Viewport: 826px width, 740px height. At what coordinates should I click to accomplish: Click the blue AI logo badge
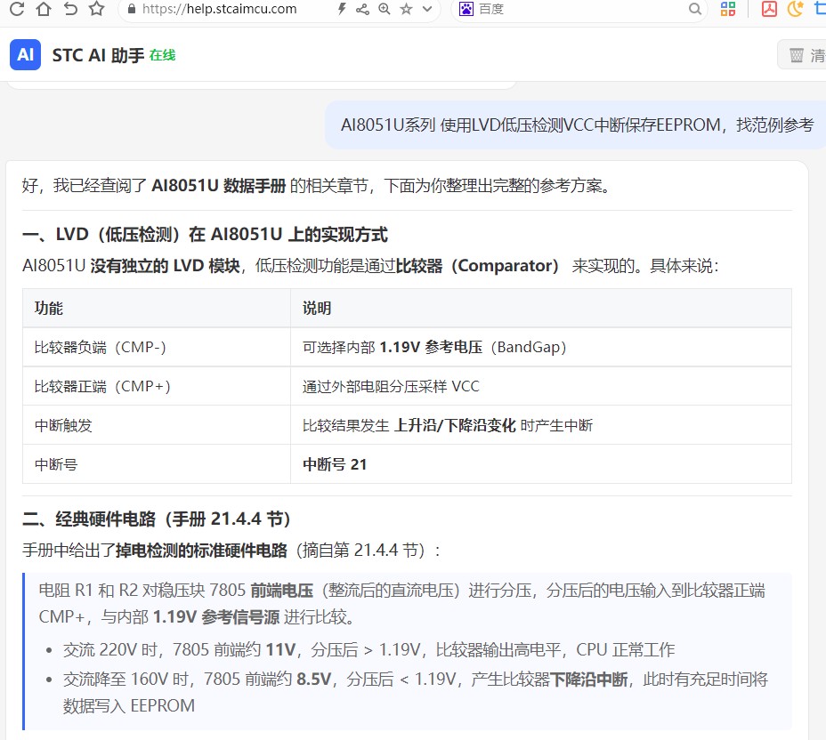point(25,54)
